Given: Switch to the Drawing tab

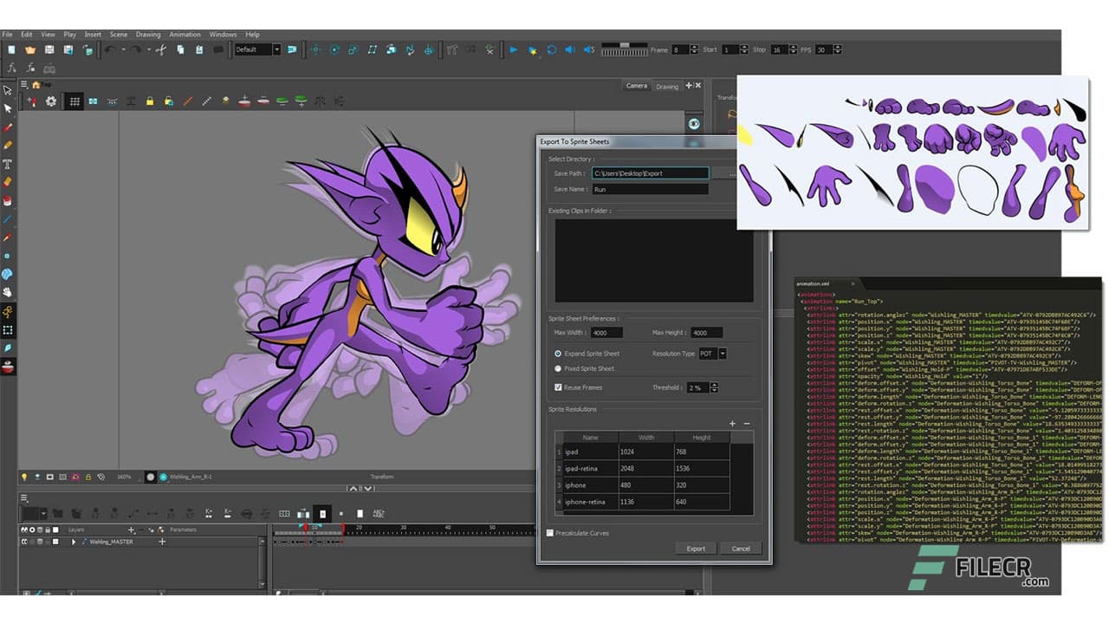Looking at the screenshot, I should coord(666,85).
